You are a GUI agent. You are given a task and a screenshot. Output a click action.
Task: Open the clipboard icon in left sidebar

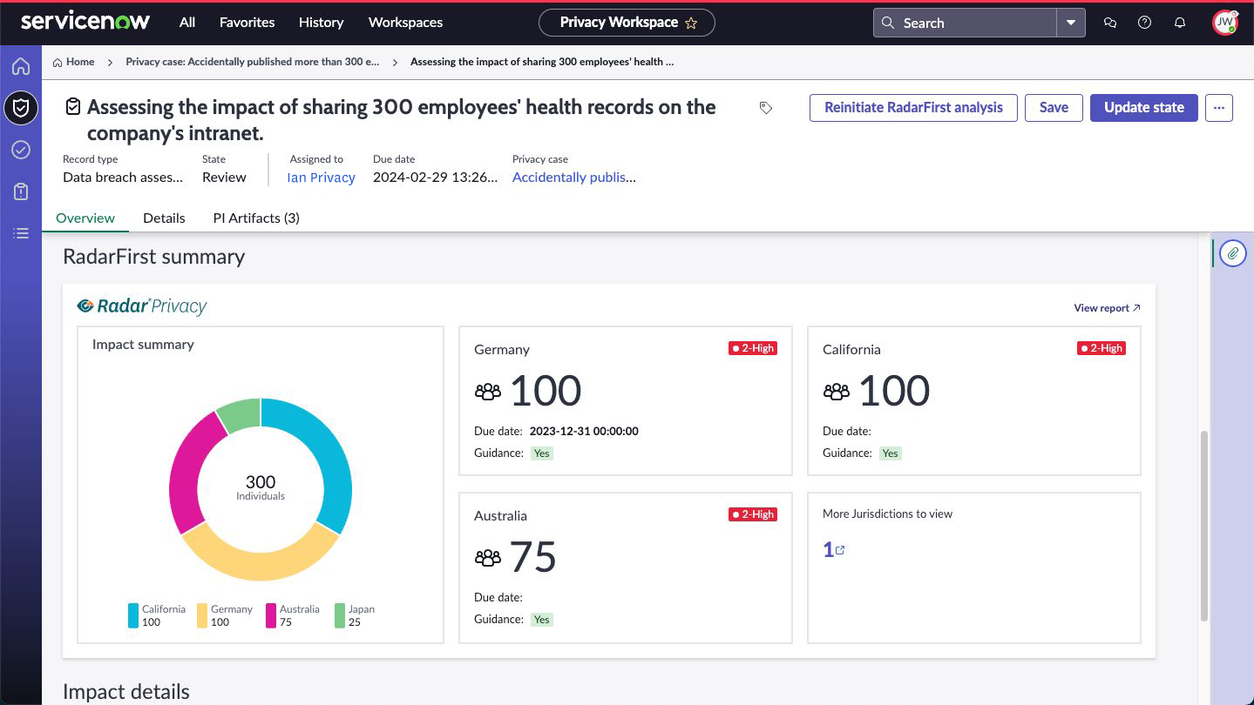click(x=21, y=191)
